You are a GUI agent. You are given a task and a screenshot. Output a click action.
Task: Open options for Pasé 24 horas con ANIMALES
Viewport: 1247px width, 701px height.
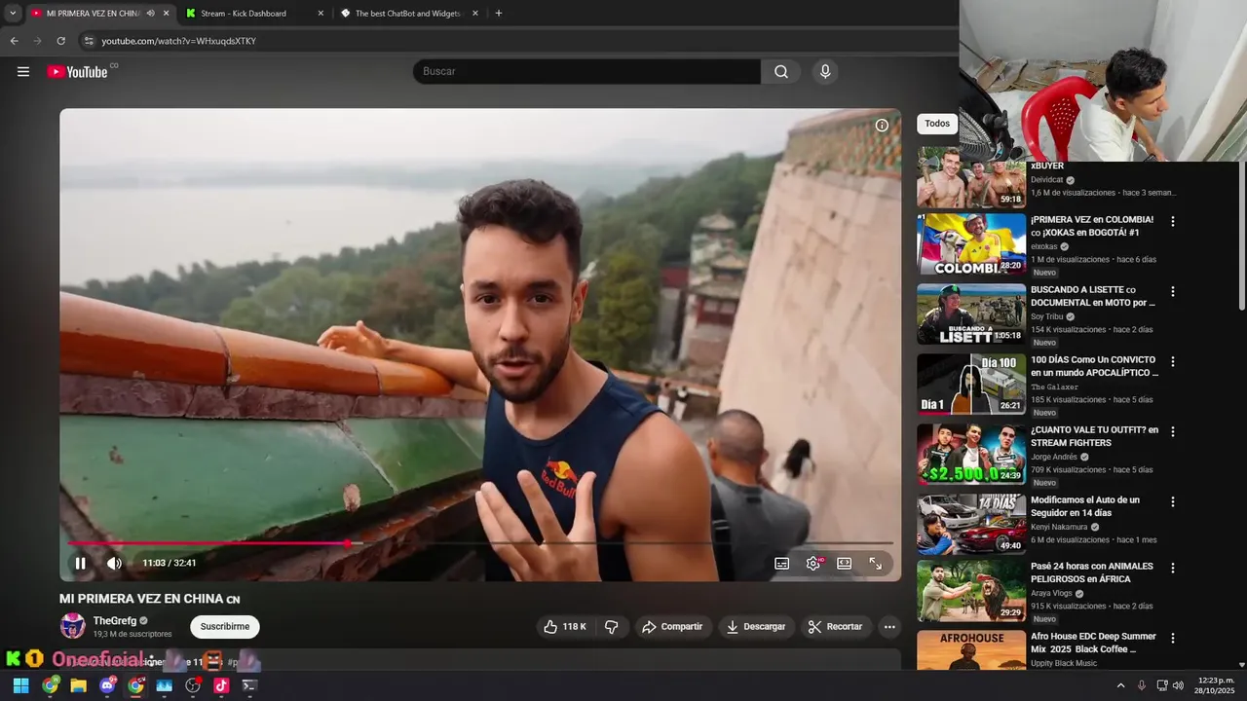click(x=1173, y=568)
